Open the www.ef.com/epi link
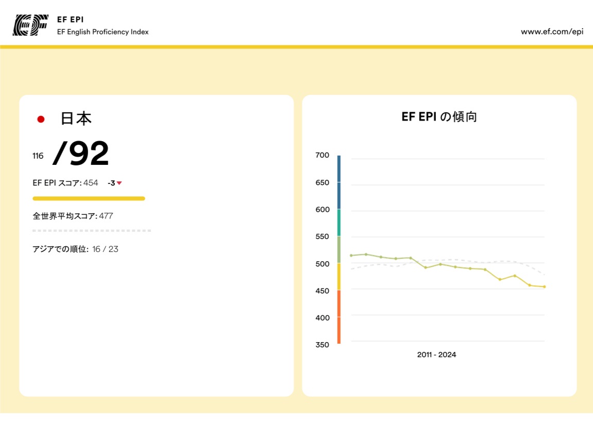 552,32
